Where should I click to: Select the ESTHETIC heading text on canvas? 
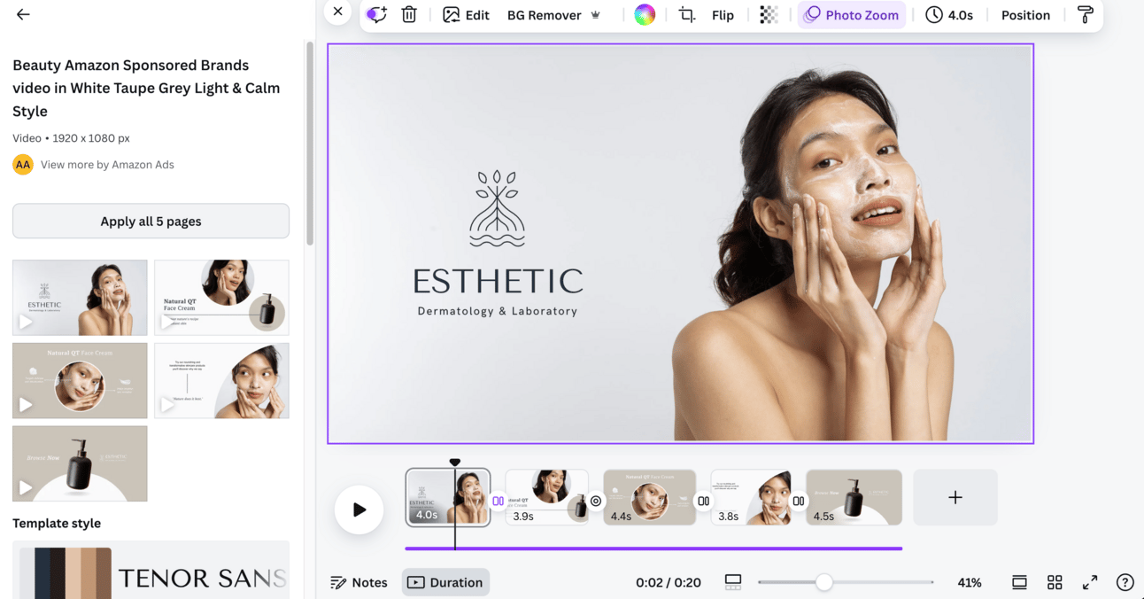point(498,282)
